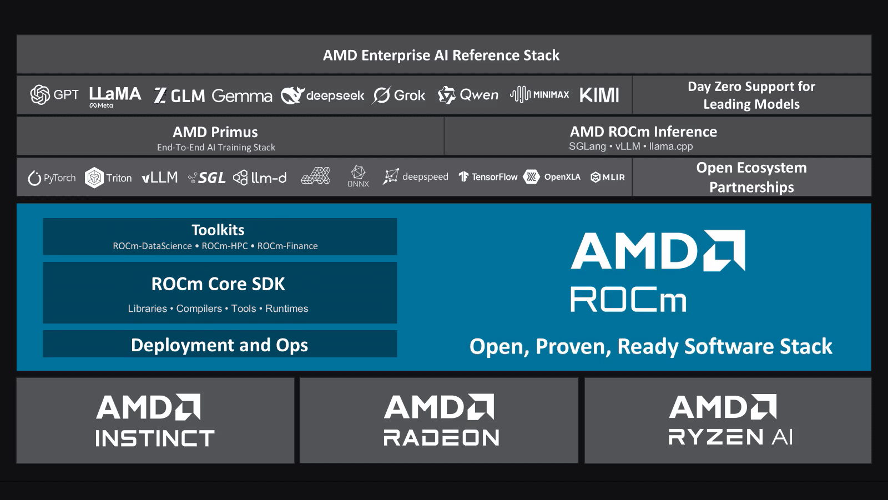Click the 'Open, Proven, Ready Software Stack' tagline
The image size is (888, 500).
click(x=651, y=346)
